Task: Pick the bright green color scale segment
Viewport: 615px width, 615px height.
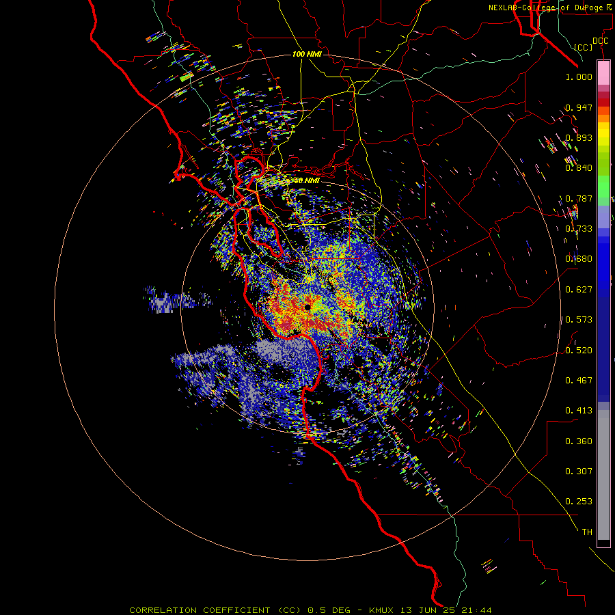Action: tap(603, 187)
